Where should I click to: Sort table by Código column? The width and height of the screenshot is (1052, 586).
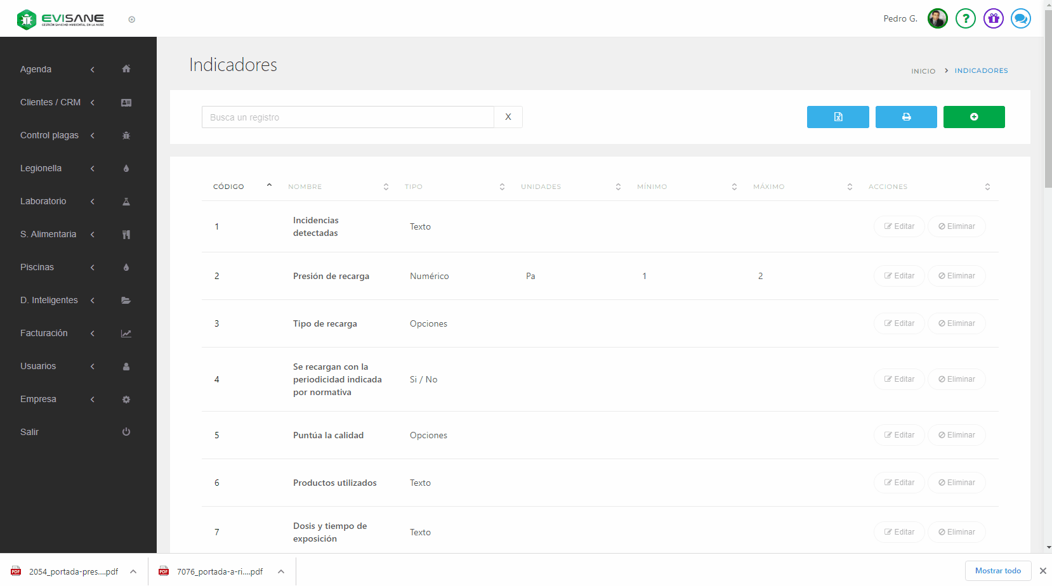pyautogui.click(x=229, y=186)
